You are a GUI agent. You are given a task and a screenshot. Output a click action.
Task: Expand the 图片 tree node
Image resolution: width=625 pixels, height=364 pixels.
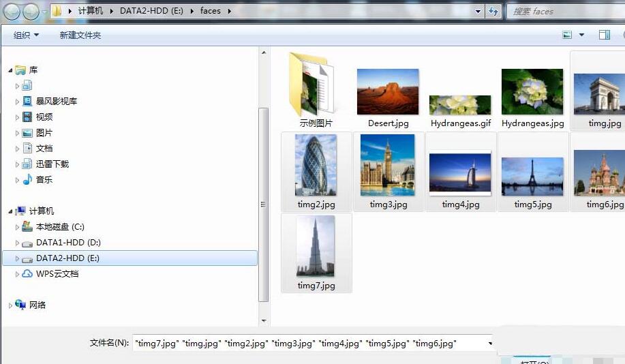17,133
